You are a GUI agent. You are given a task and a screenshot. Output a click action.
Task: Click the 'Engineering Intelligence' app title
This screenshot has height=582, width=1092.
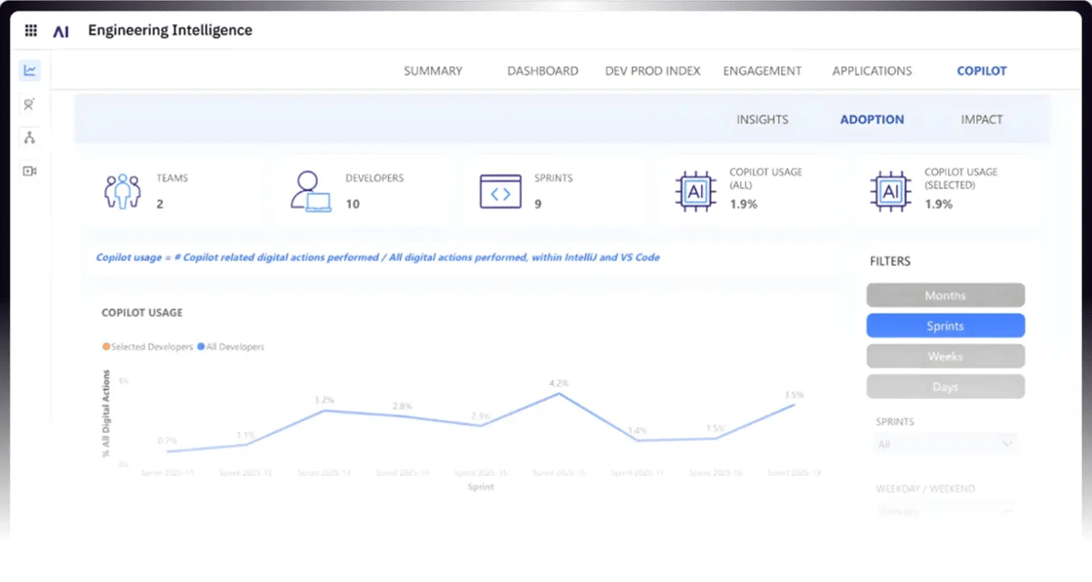170,30
